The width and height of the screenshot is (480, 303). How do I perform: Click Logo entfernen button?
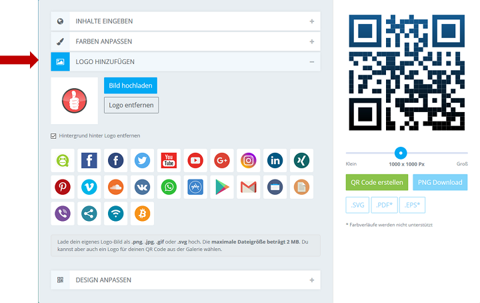pyautogui.click(x=131, y=105)
